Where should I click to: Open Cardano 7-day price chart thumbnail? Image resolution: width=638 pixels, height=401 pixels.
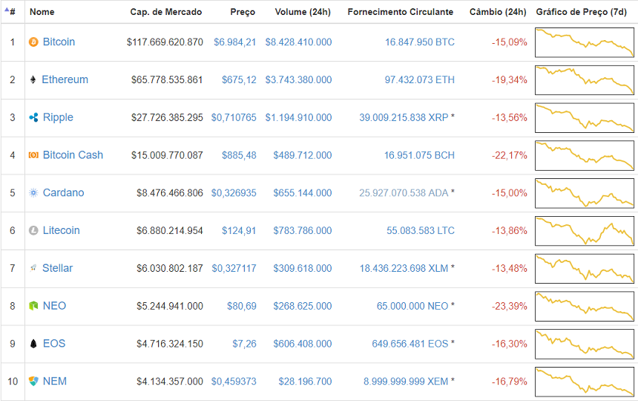coord(585,193)
